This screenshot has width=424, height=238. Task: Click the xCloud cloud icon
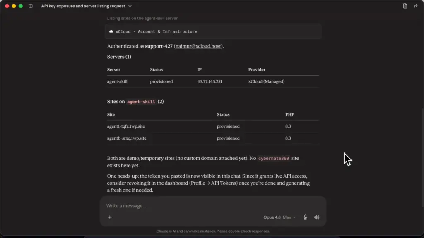(x=111, y=31)
